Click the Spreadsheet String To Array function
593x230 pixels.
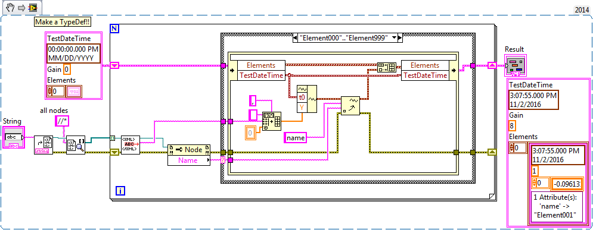[272, 121]
